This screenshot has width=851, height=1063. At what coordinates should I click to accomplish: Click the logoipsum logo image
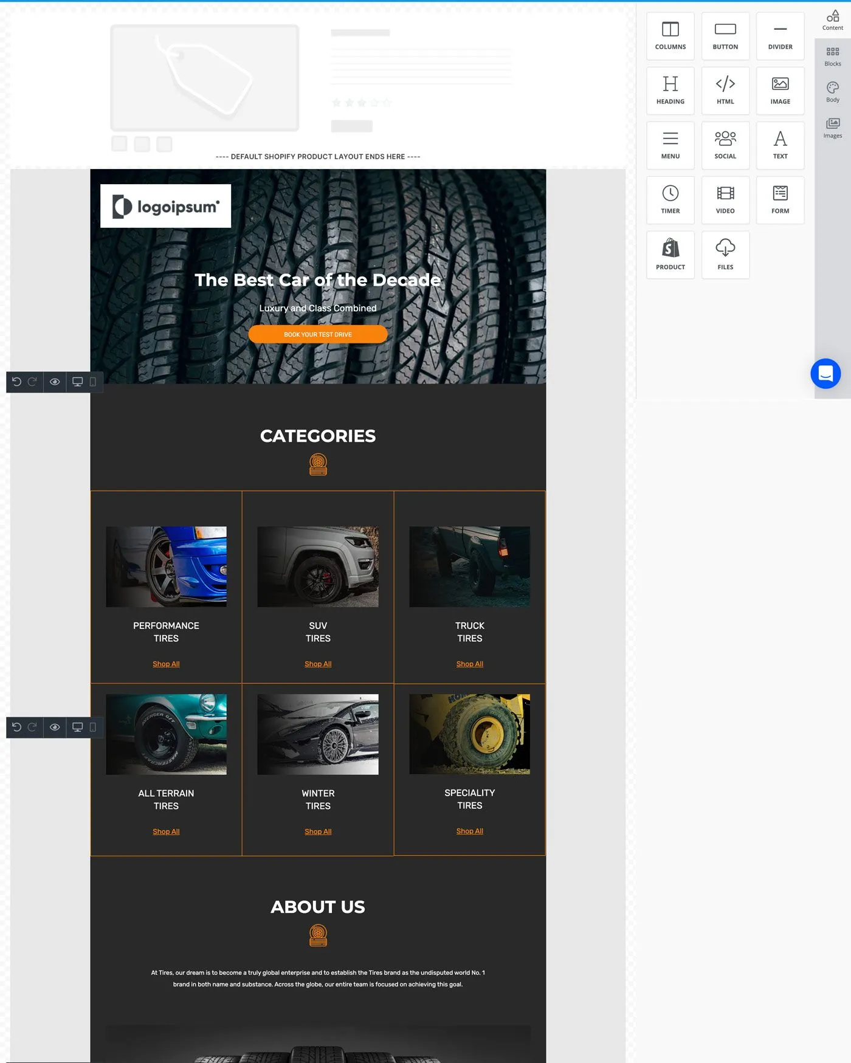tap(165, 206)
